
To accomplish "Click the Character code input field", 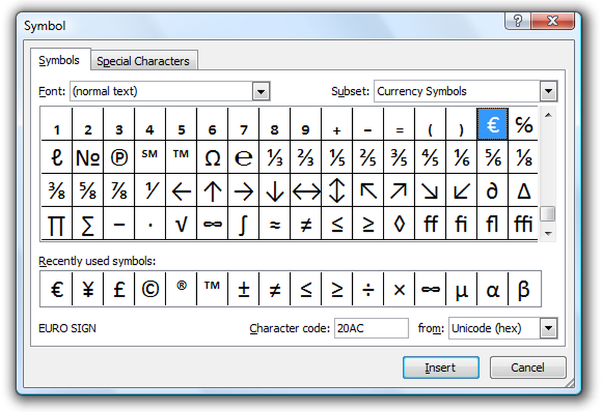I will [371, 328].
